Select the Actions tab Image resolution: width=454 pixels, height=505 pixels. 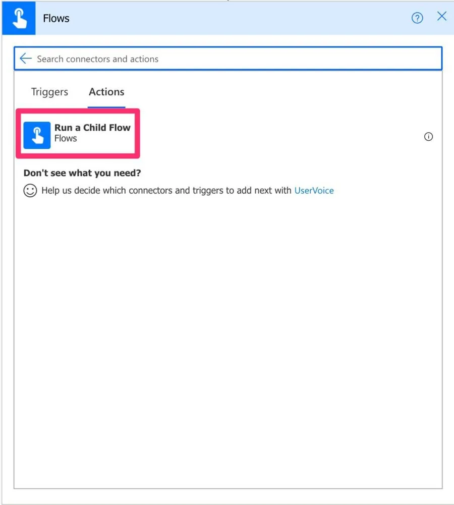pyautogui.click(x=106, y=92)
